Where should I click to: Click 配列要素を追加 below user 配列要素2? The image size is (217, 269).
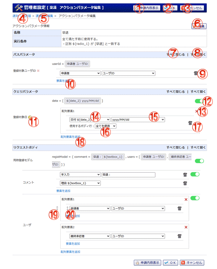click(70, 252)
